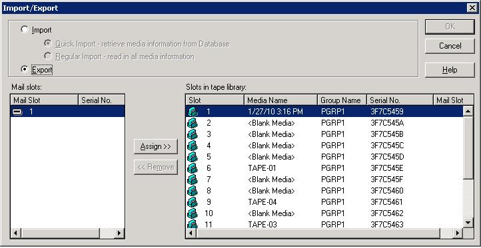Image resolution: width=481 pixels, height=248 pixels.
Task: Select media '1/27/10 3:16 PM'
Action: (275, 112)
